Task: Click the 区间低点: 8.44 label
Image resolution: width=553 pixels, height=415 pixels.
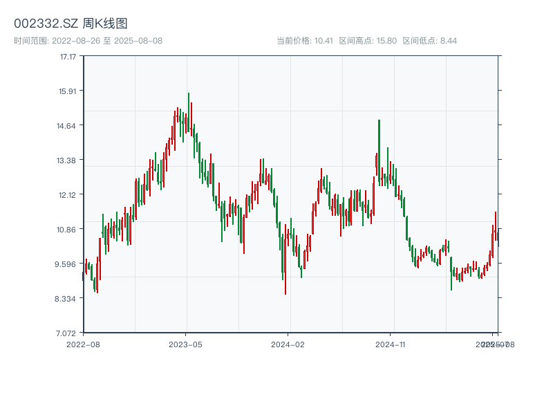Action: (429, 41)
